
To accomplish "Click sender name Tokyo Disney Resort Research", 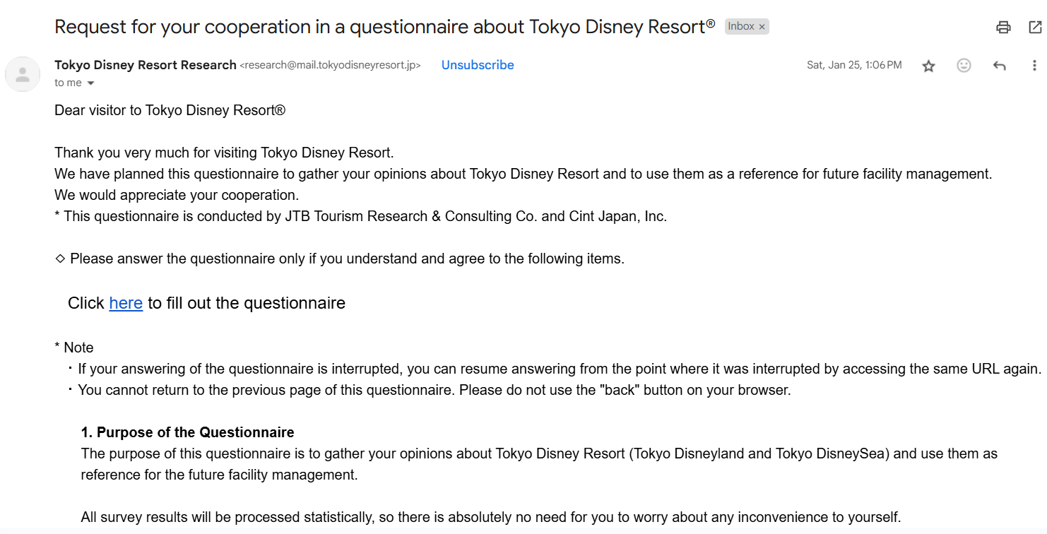I will click(146, 65).
